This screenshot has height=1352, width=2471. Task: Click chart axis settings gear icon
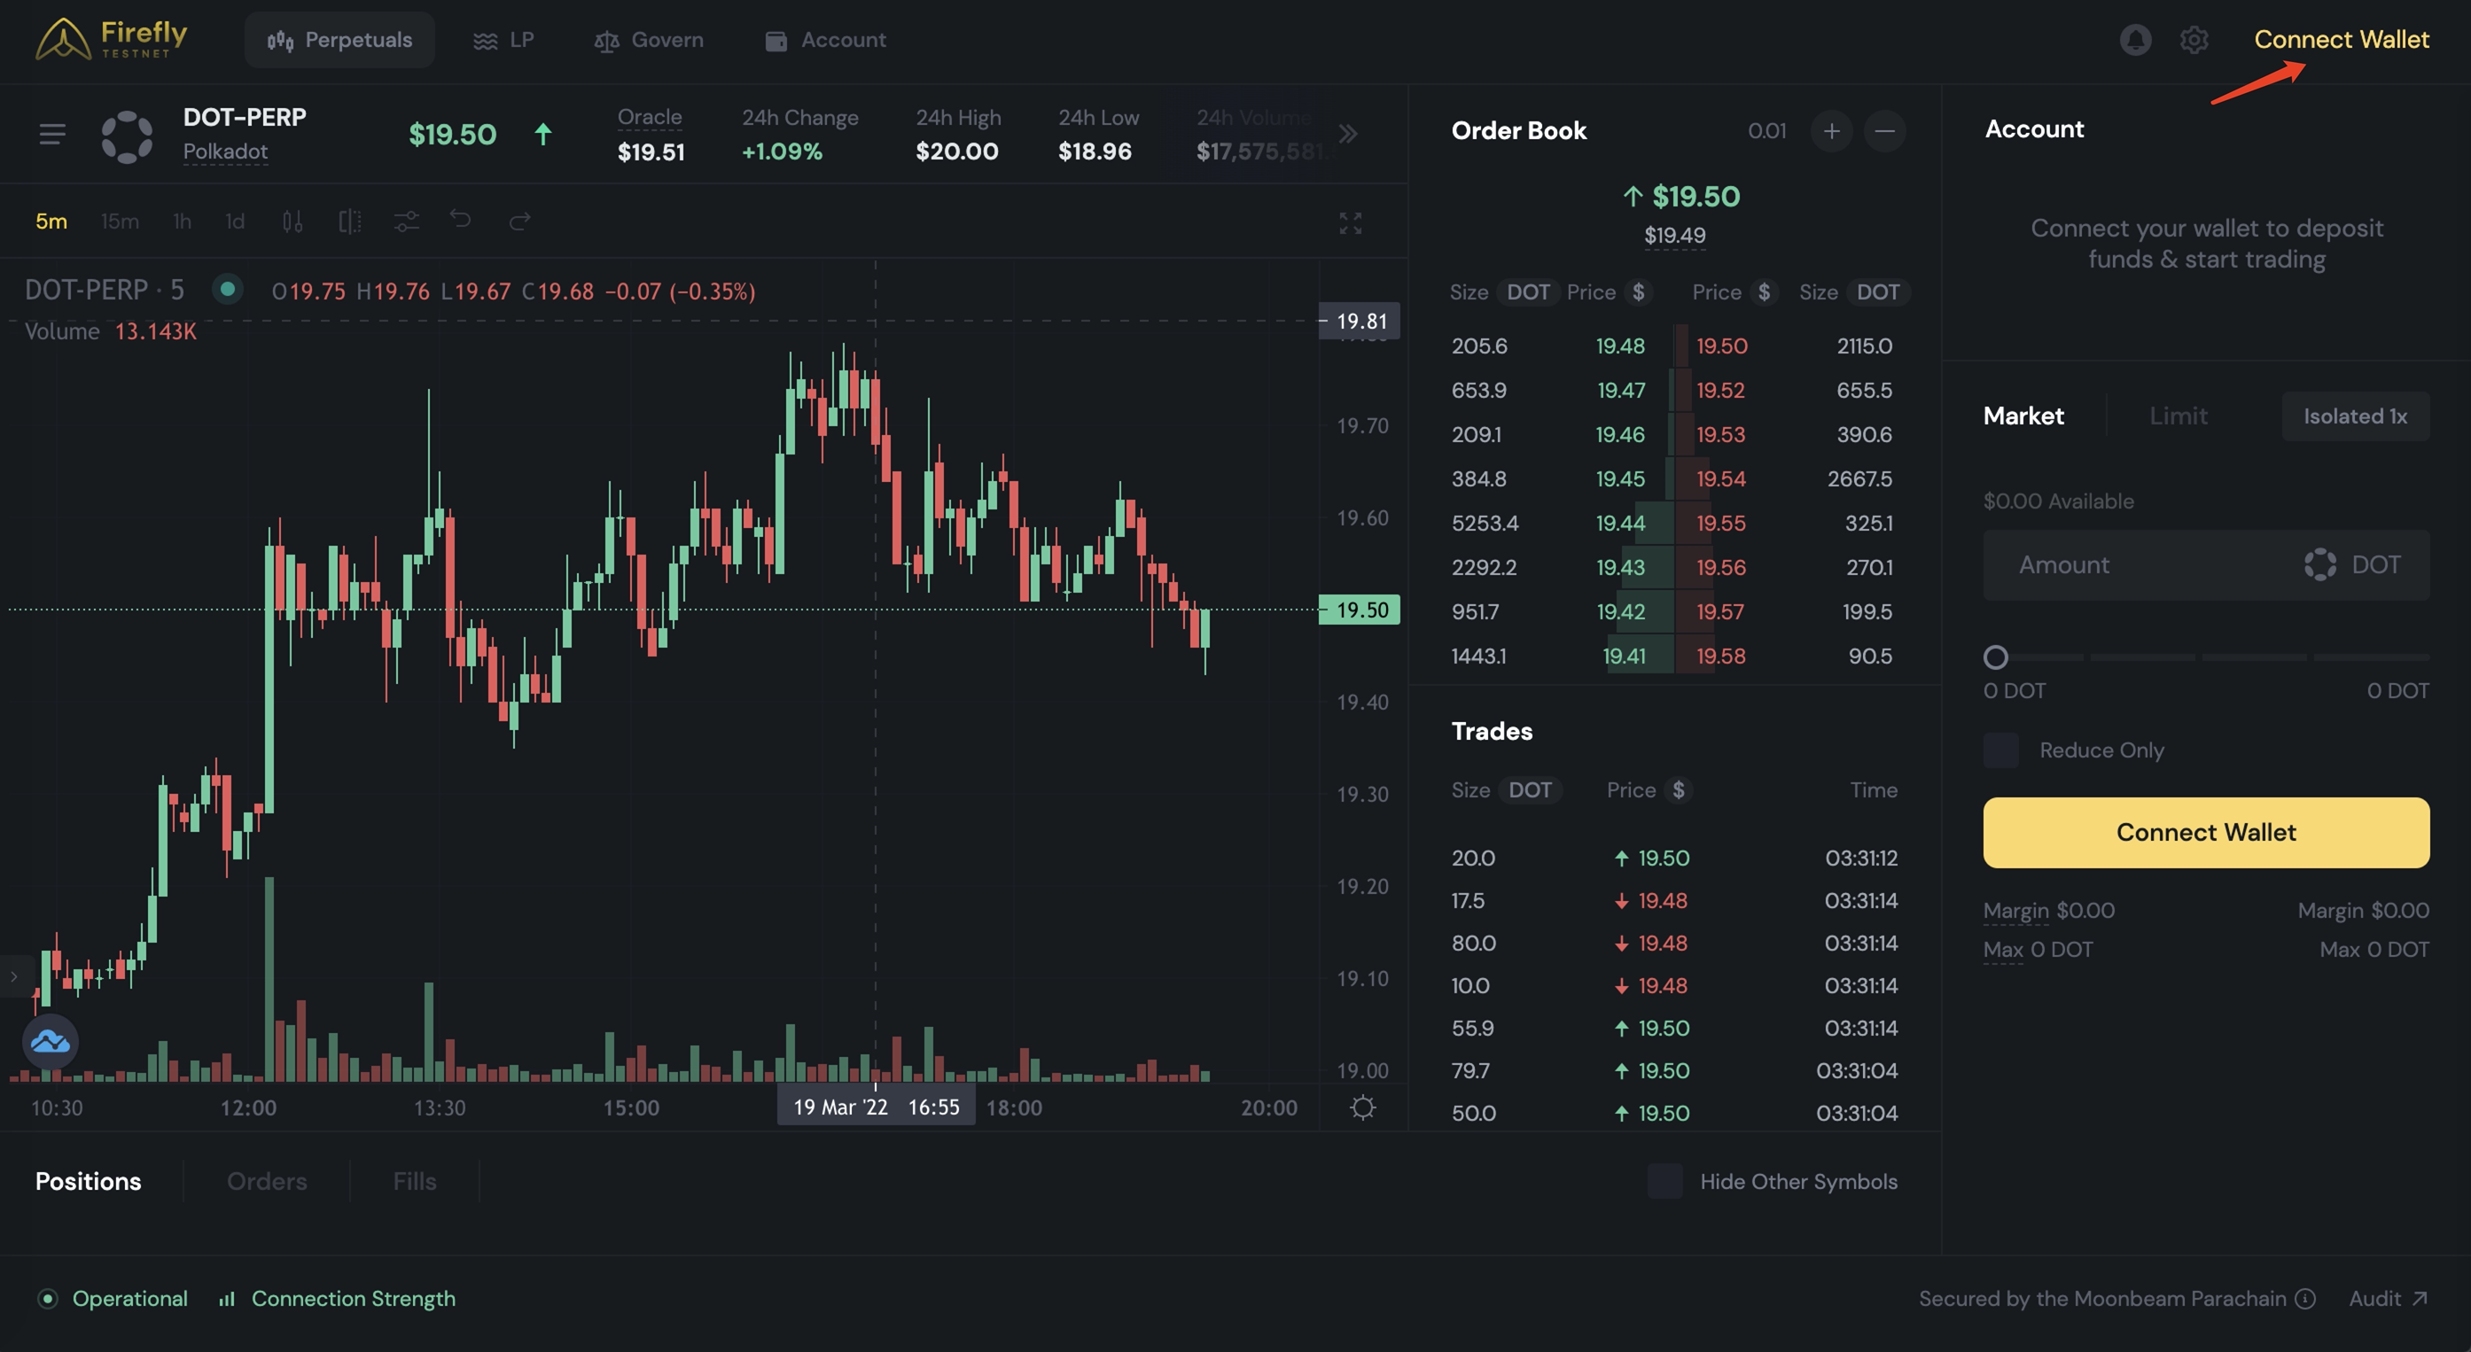pyautogui.click(x=1362, y=1107)
